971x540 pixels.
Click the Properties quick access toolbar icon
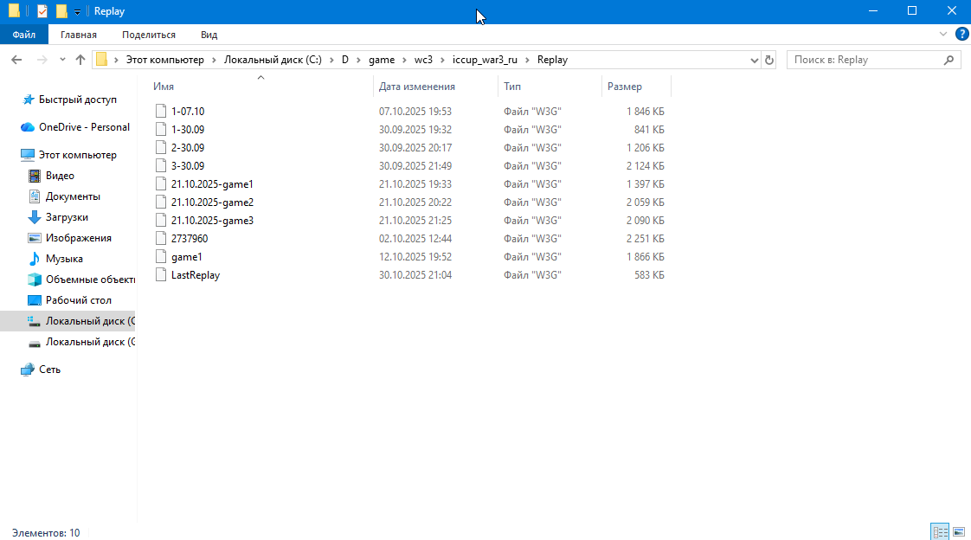point(42,11)
